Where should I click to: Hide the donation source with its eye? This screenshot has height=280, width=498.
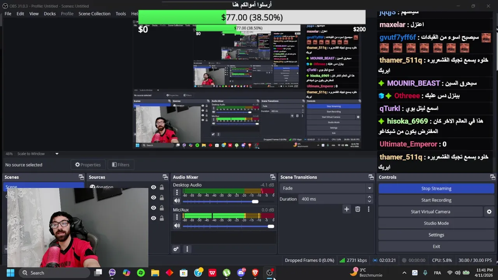[153, 187]
